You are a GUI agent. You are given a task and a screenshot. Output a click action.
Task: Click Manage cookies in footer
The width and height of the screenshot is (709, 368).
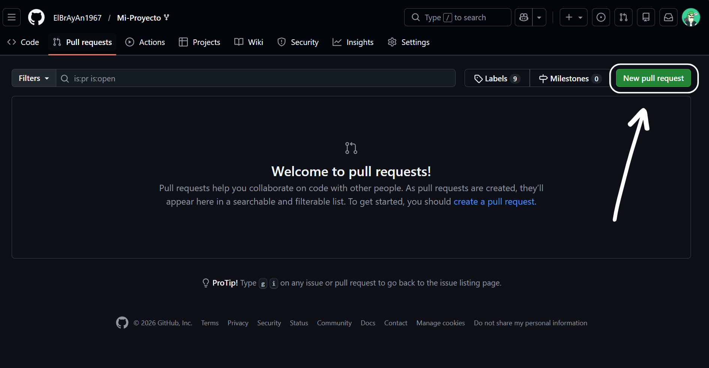click(x=441, y=323)
